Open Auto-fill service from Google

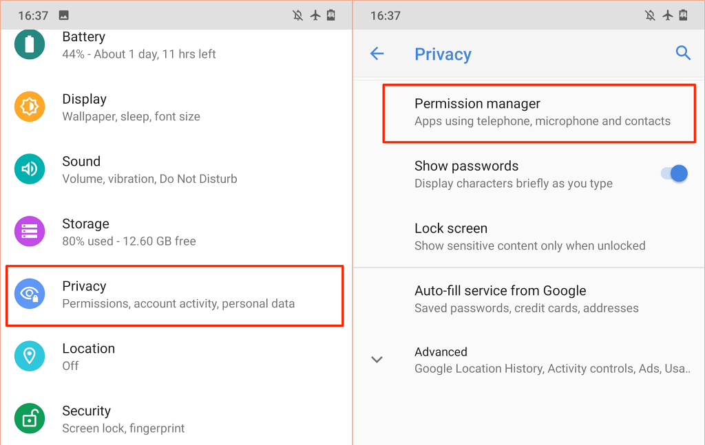tap(526, 299)
